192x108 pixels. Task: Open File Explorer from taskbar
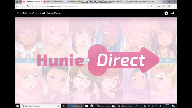click(x=86, y=106)
